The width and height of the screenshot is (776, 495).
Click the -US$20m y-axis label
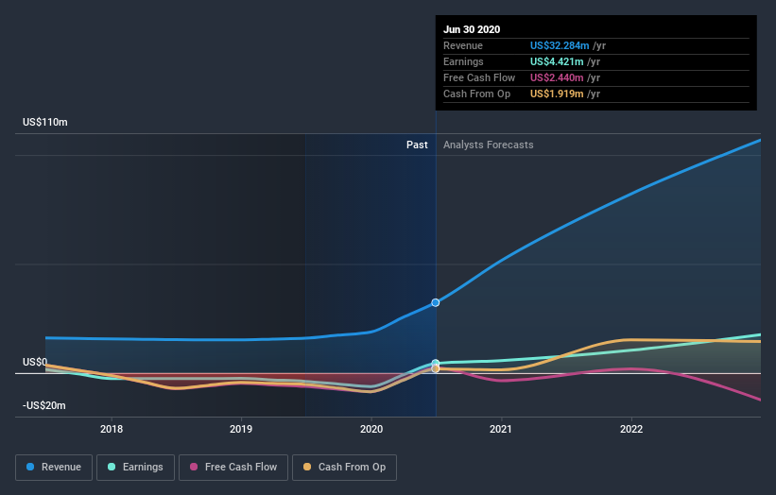tap(44, 405)
